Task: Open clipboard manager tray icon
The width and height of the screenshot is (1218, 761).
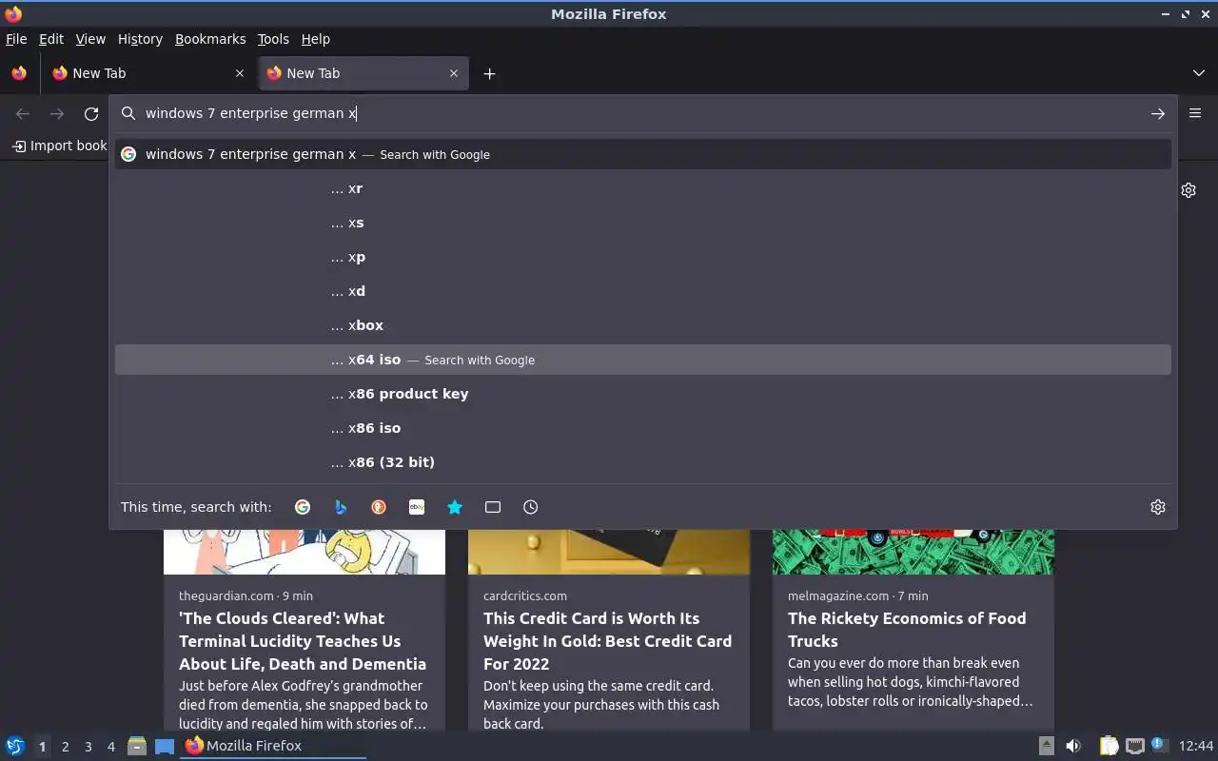Action: click(1109, 746)
